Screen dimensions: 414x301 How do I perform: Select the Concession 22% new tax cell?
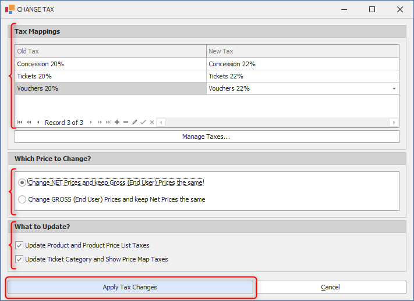tap(303, 64)
